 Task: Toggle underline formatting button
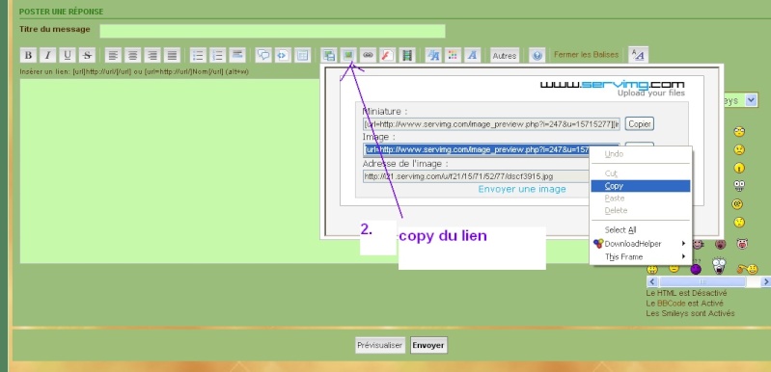pos(68,55)
